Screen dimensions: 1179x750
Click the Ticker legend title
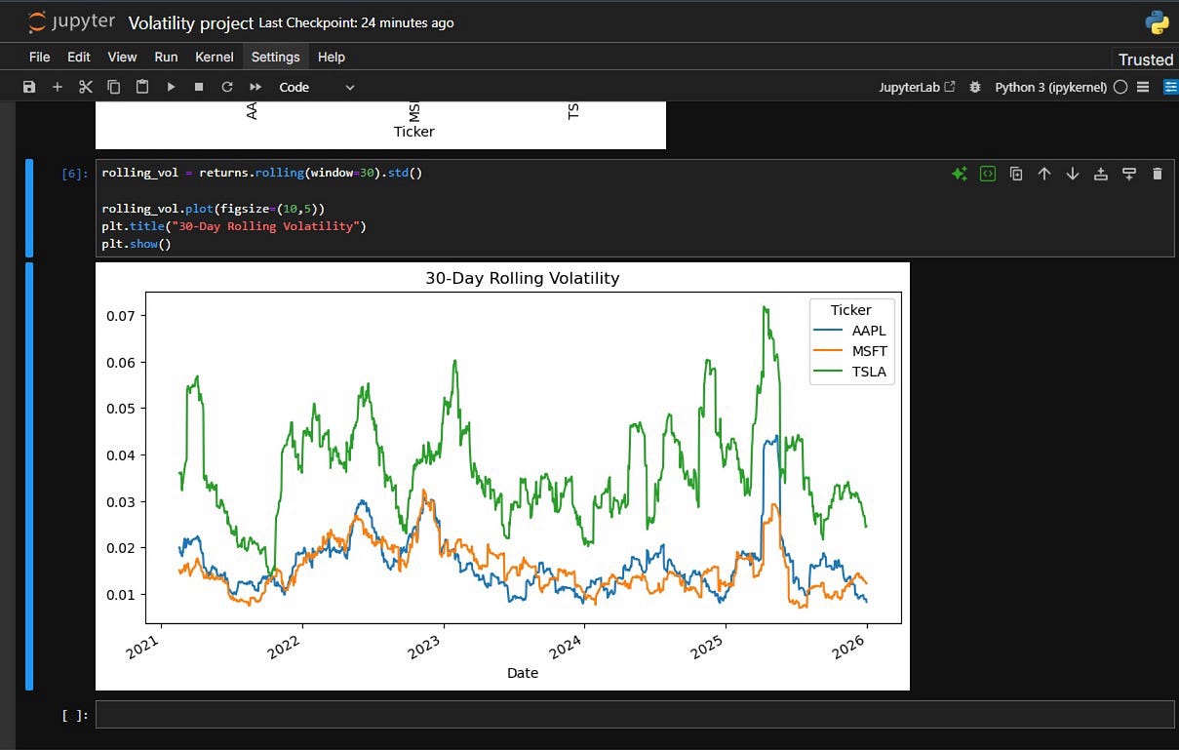(x=850, y=310)
